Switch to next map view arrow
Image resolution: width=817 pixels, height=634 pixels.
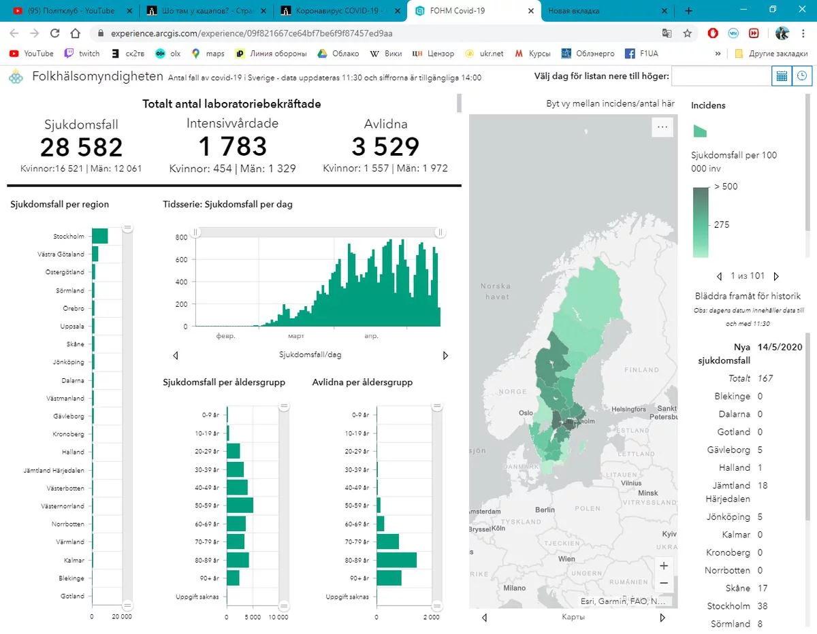point(662,618)
